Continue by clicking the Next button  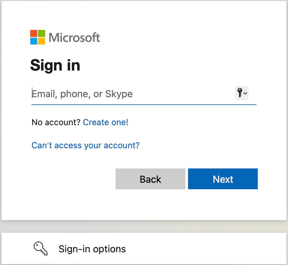(223, 179)
